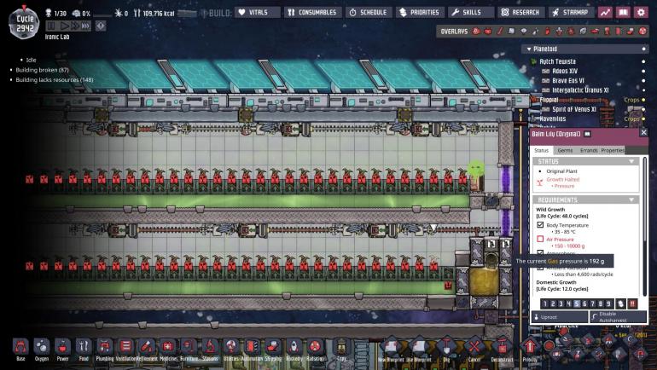Switch to the Germs tab
Viewport: 657px width, 370px height.
click(x=565, y=150)
